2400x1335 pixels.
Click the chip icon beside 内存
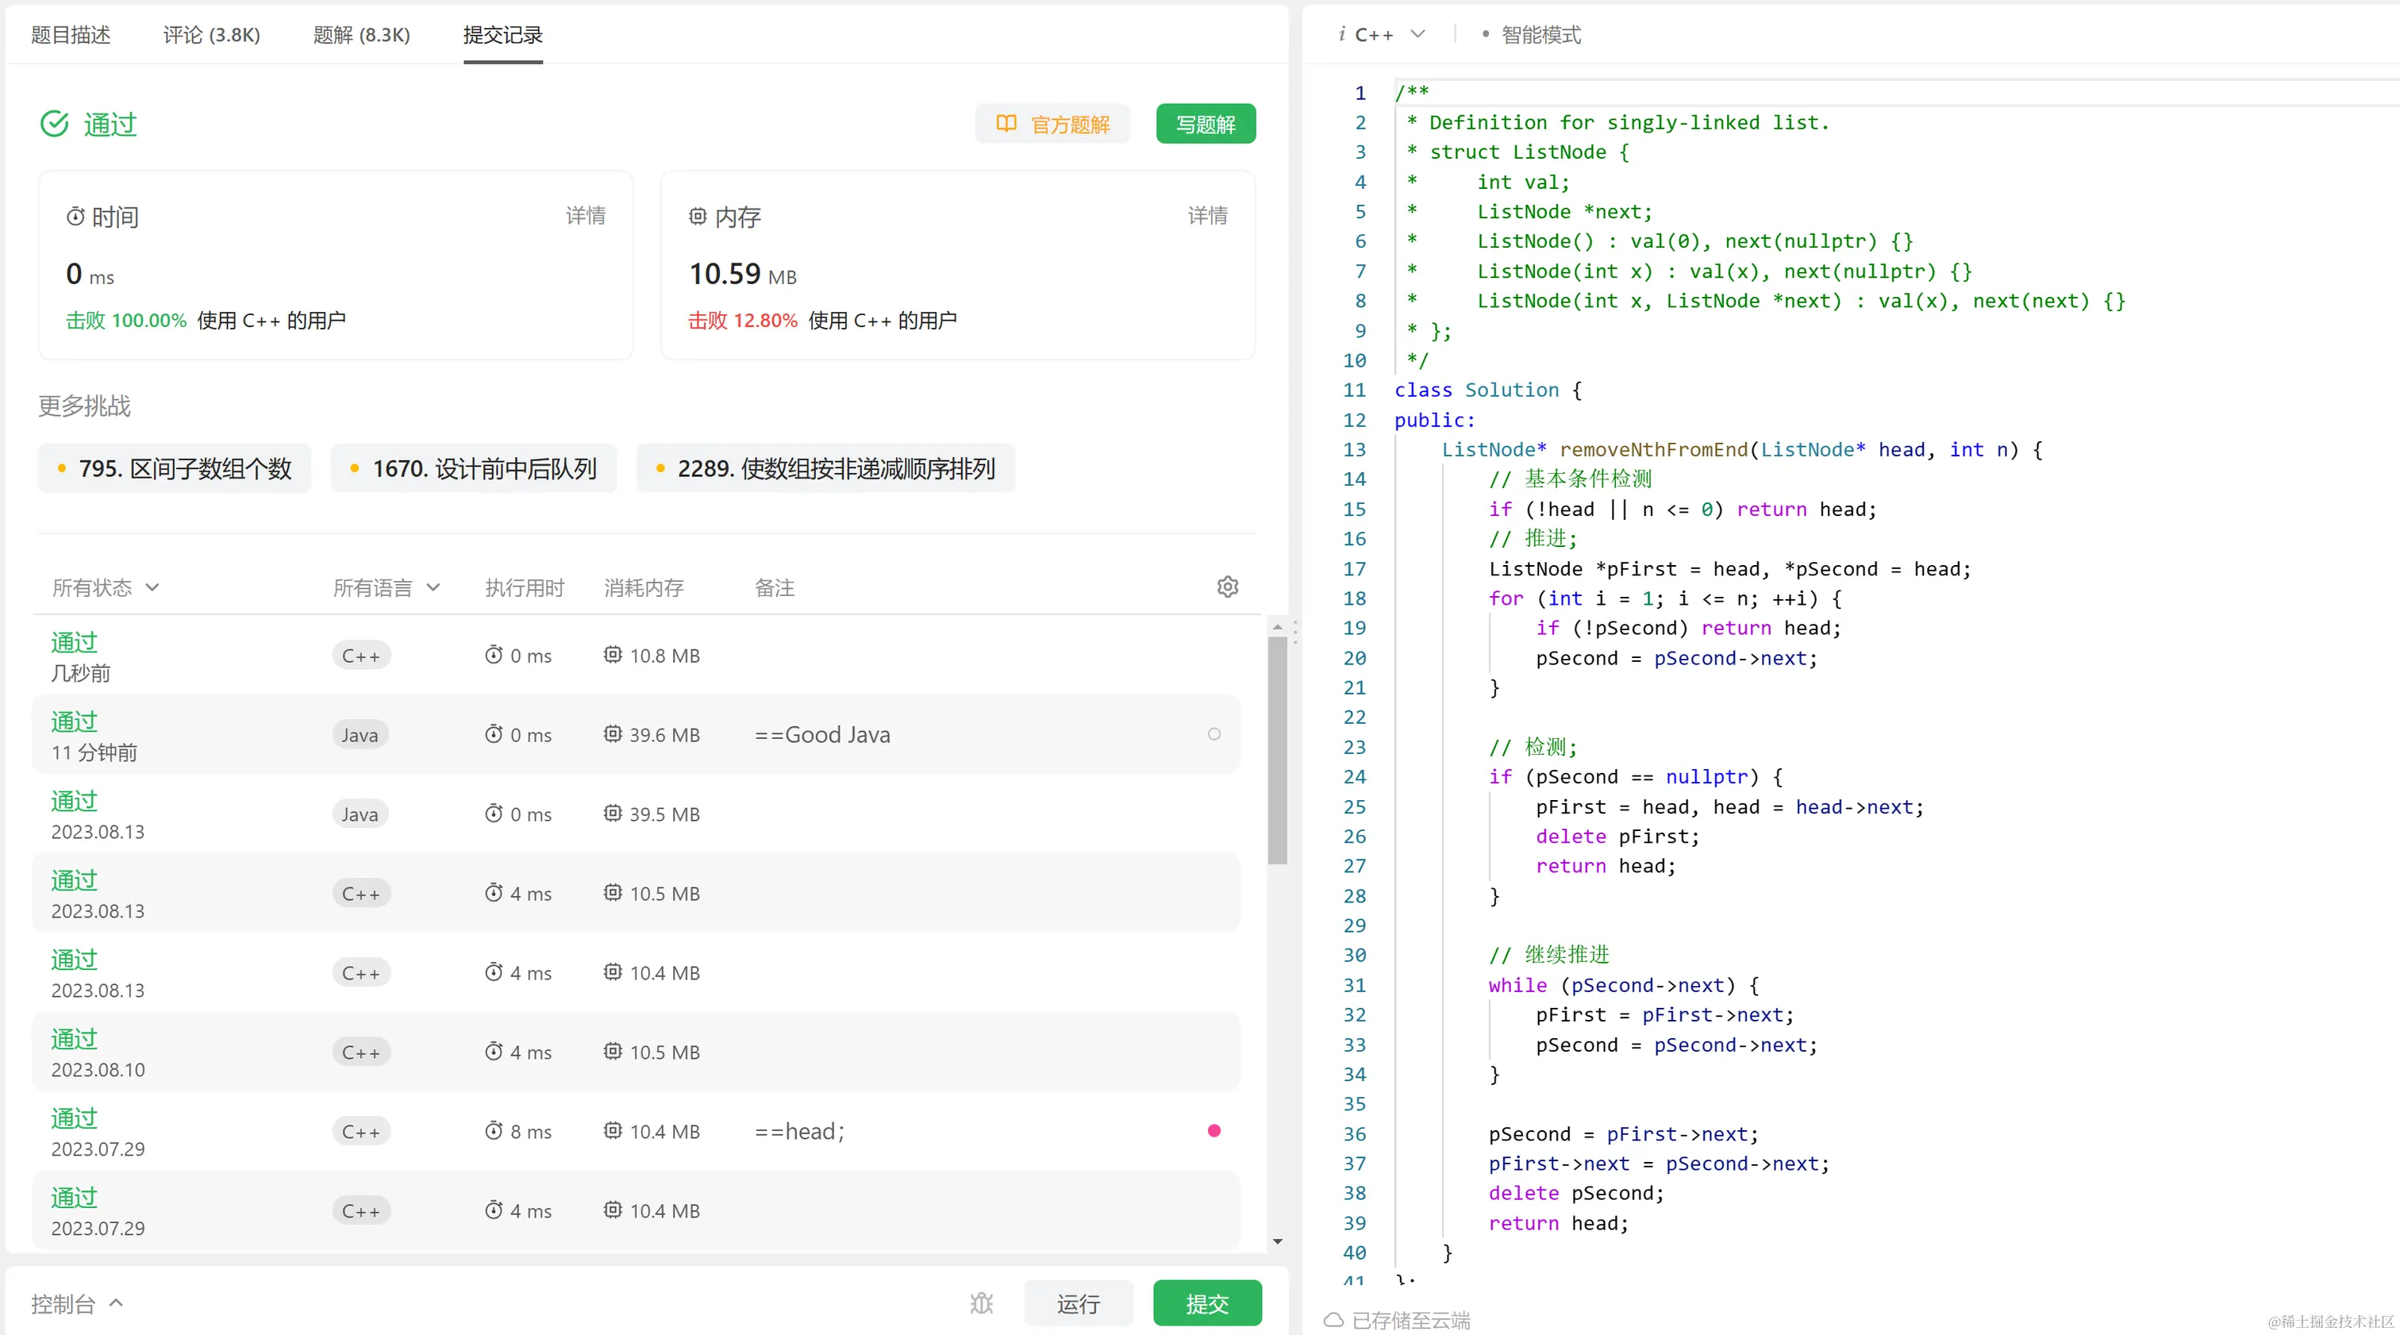click(698, 217)
